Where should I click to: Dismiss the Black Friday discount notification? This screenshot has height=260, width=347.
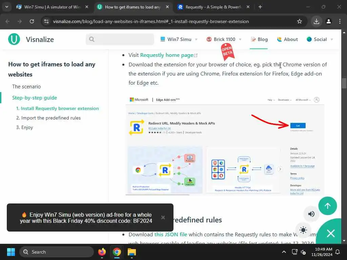point(163,217)
